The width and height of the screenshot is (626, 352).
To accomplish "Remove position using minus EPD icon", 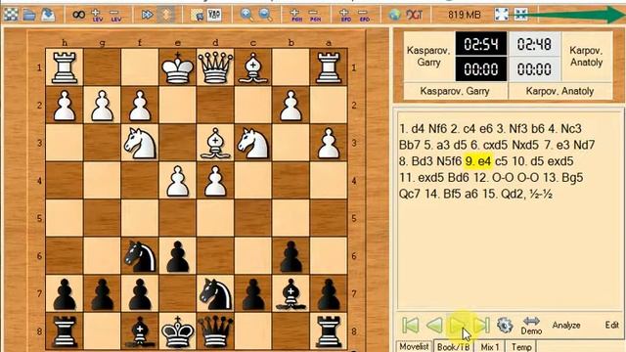I will click(364, 16).
